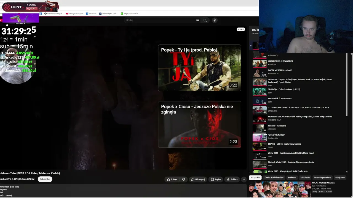Image resolution: width=353 pixels, height=198 pixels.
Task: Open SB Starter - Łapacz Snów thumbnail
Action: [260, 82]
